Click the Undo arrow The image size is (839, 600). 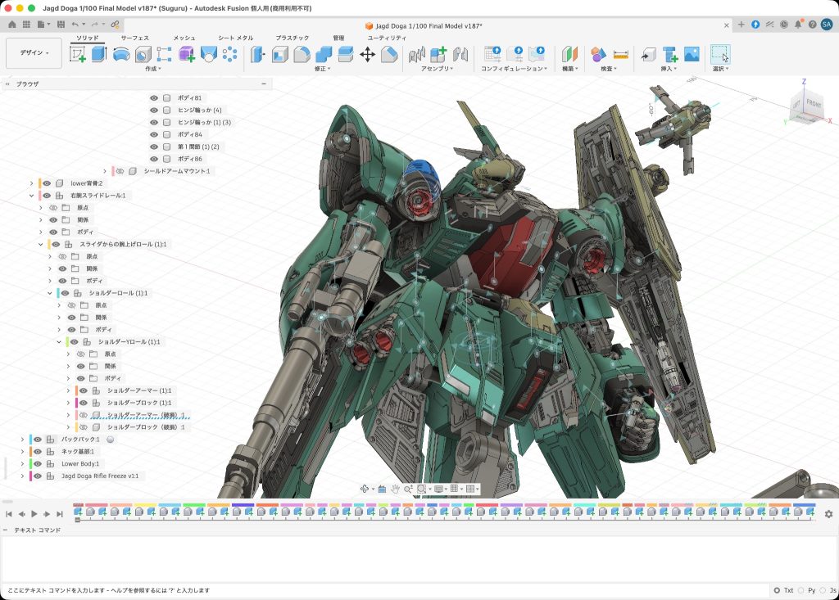(x=75, y=25)
